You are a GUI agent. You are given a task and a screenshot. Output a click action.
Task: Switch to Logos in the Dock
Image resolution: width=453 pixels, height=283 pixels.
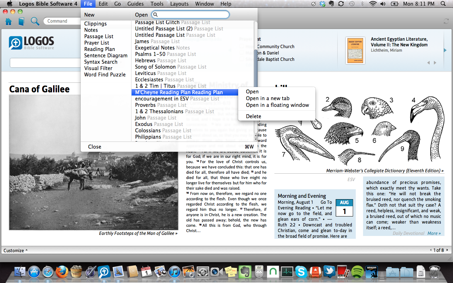pyautogui.click(x=104, y=272)
